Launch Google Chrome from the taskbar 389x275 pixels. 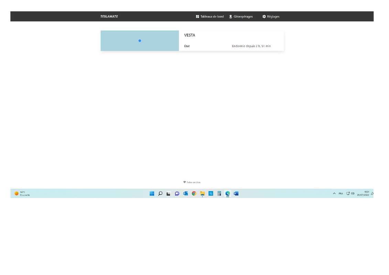coord(194,194)
